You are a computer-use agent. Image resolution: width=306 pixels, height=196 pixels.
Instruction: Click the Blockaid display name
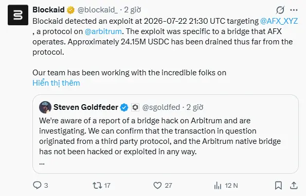(x=48, y=10)
